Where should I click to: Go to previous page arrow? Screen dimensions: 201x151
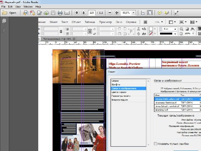[x=76, y=13]
